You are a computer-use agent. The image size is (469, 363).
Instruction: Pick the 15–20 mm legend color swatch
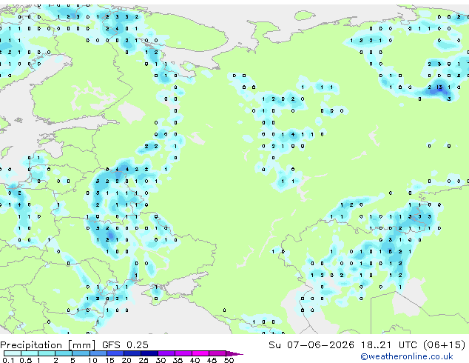115,353
